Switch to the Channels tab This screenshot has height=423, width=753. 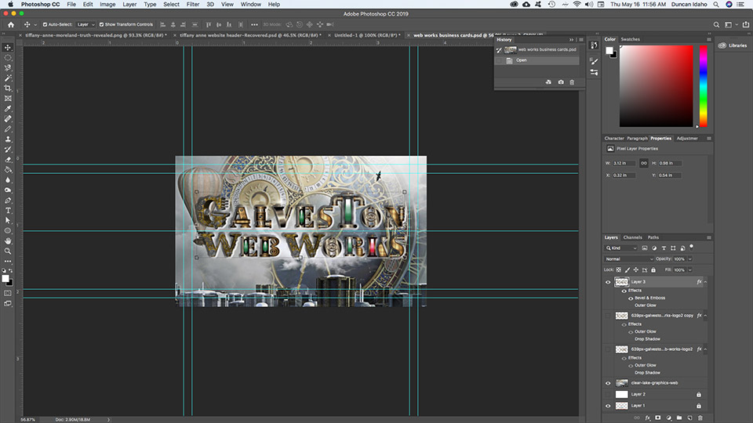pyautogui.click(x=632, y=237)
